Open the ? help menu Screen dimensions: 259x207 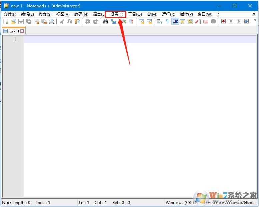[x=218, y=14]
